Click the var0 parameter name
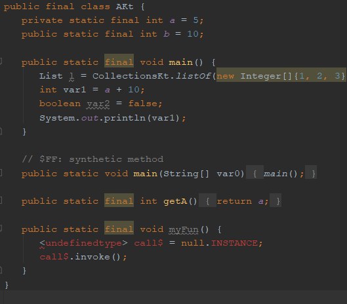Viewport: 347px width, 304px height. (228, 174)
